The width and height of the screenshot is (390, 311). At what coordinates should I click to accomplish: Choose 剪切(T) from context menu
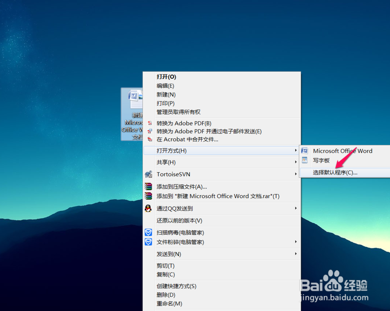(222, 266)
